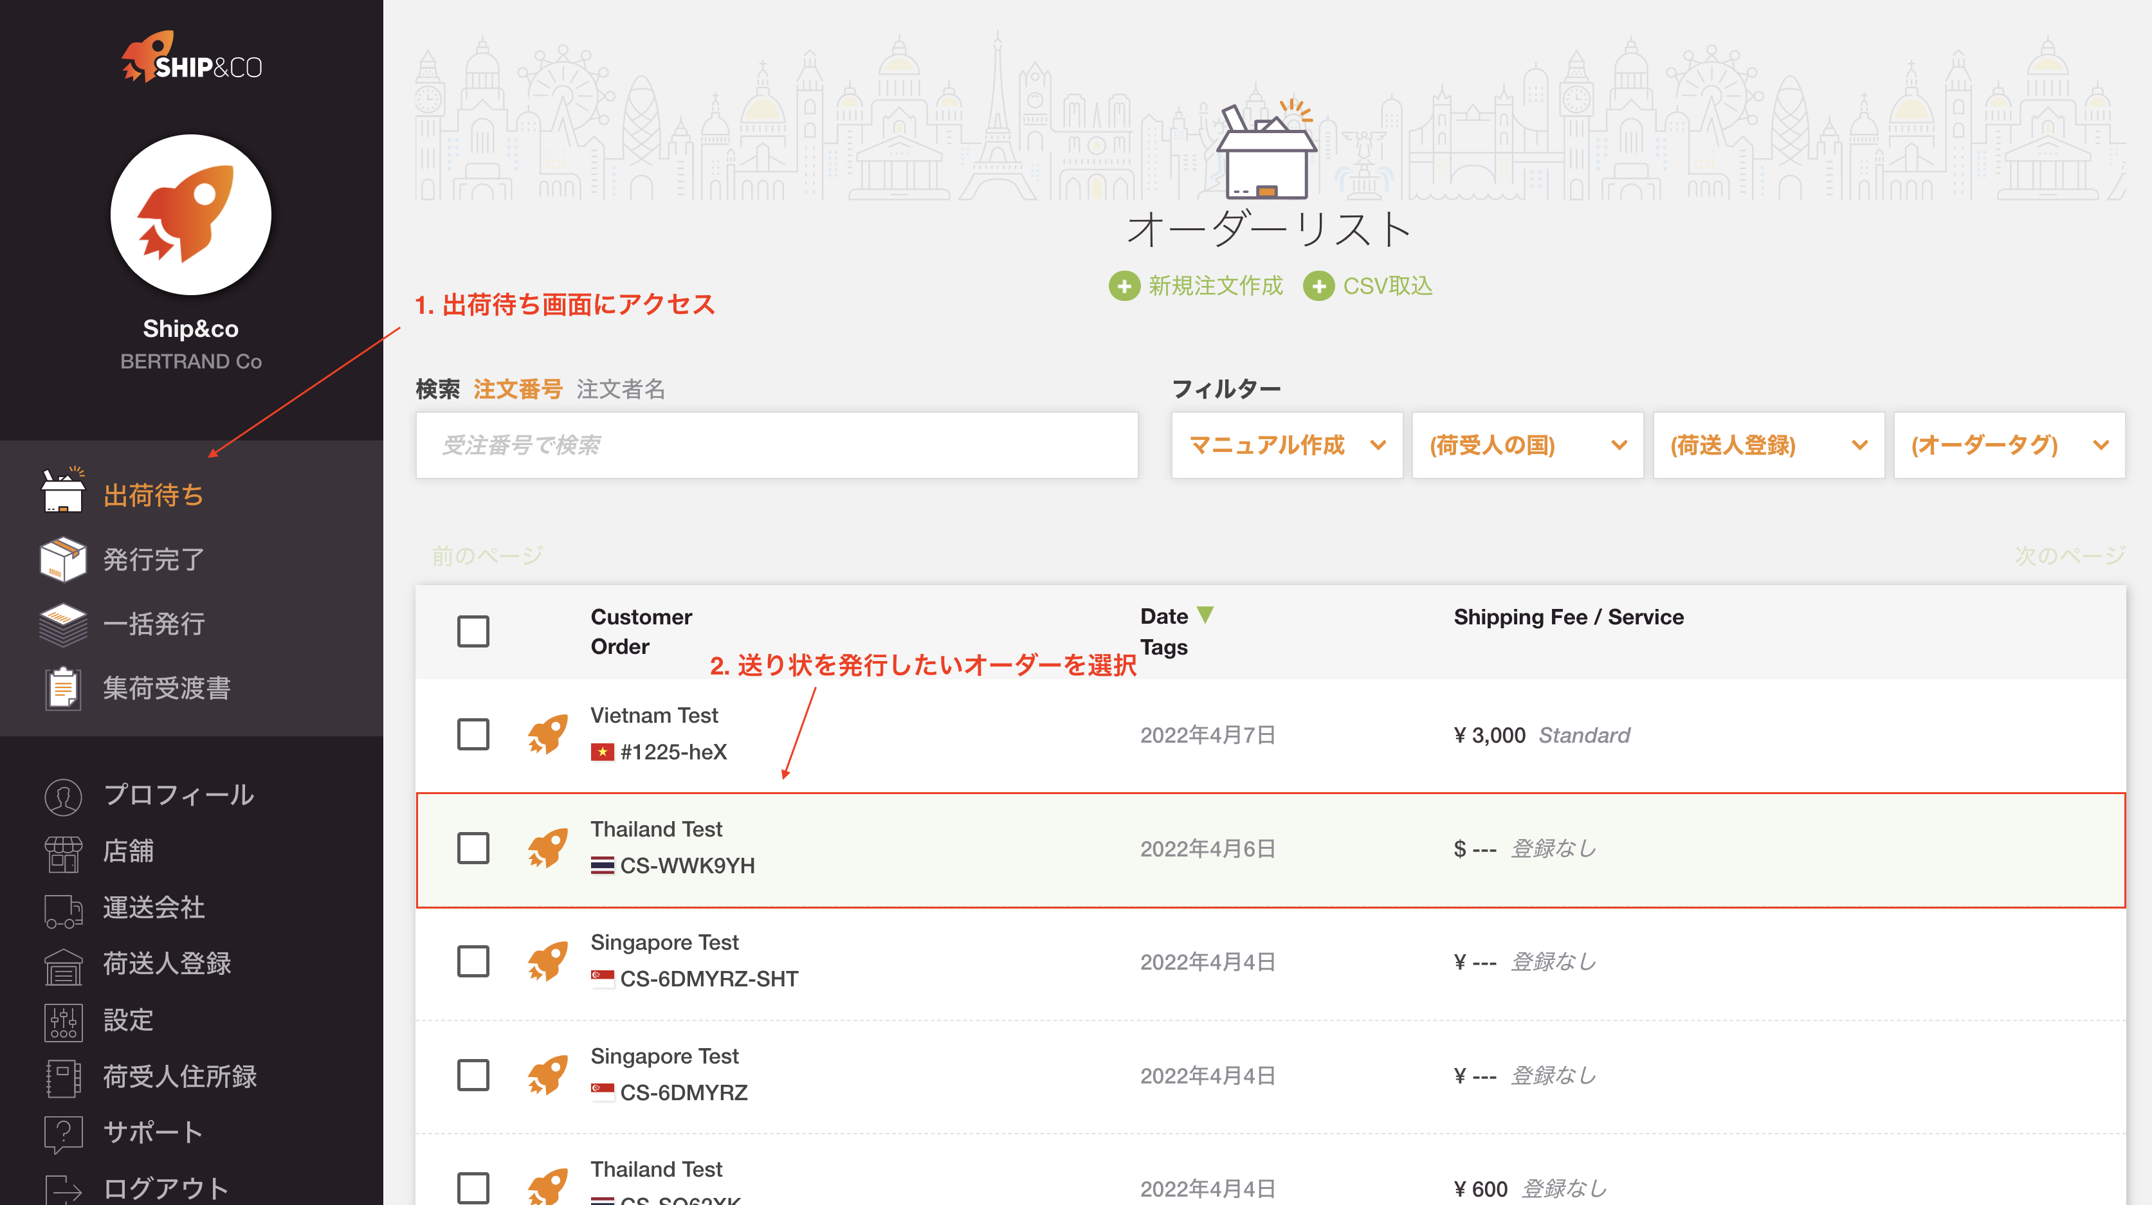Click the open box icon above オーダーリスト
The height and width of the screenshot is (1205, 2152).
point(1266,150)
